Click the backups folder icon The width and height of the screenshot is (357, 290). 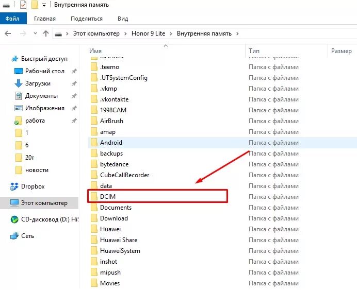pos(94,153)
